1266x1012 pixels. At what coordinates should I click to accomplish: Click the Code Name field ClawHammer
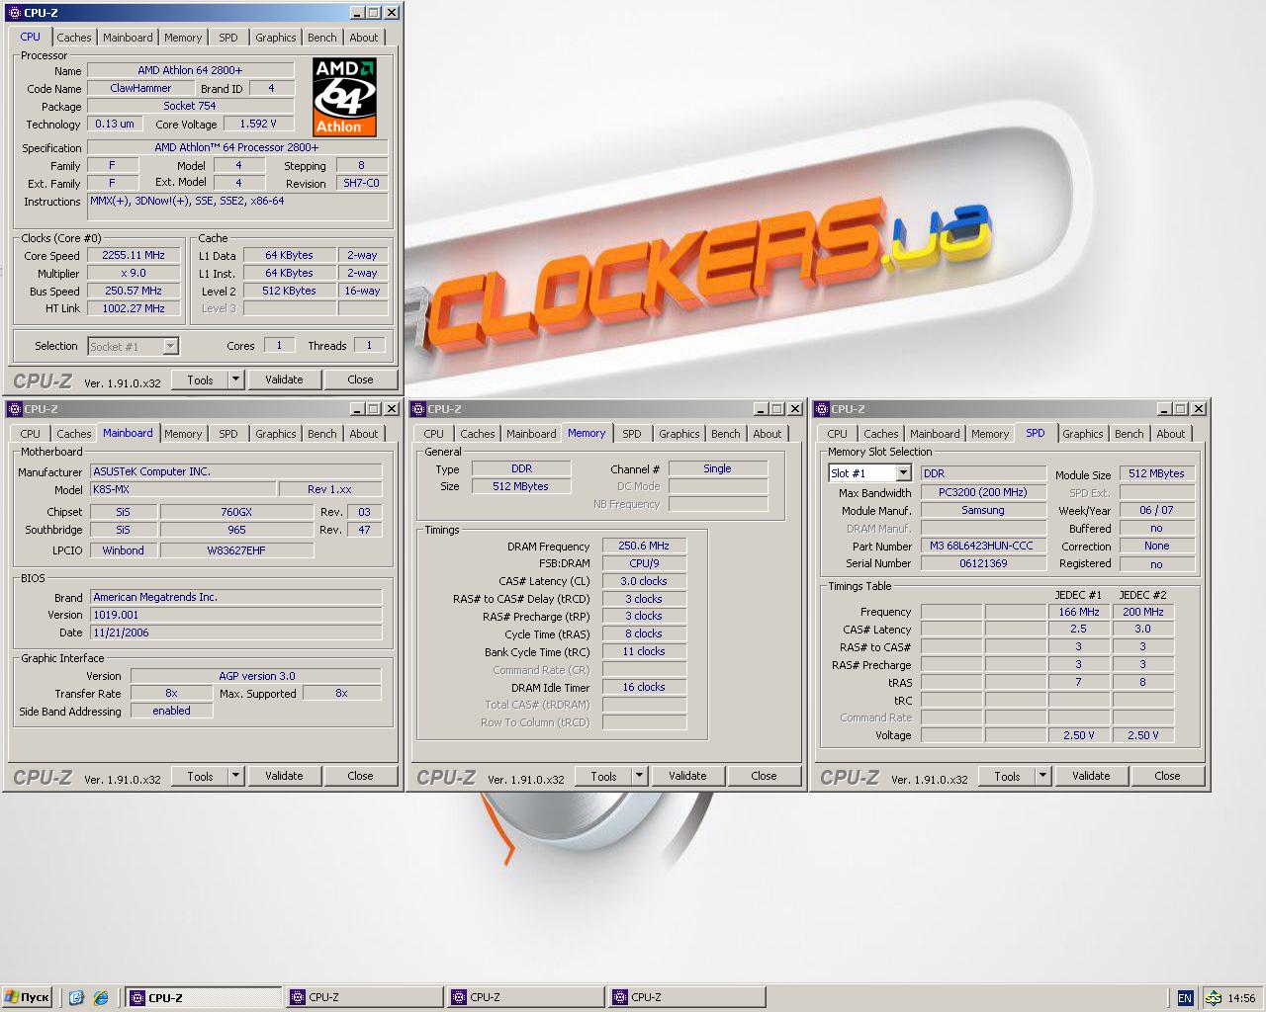click(x=140, y=88)
